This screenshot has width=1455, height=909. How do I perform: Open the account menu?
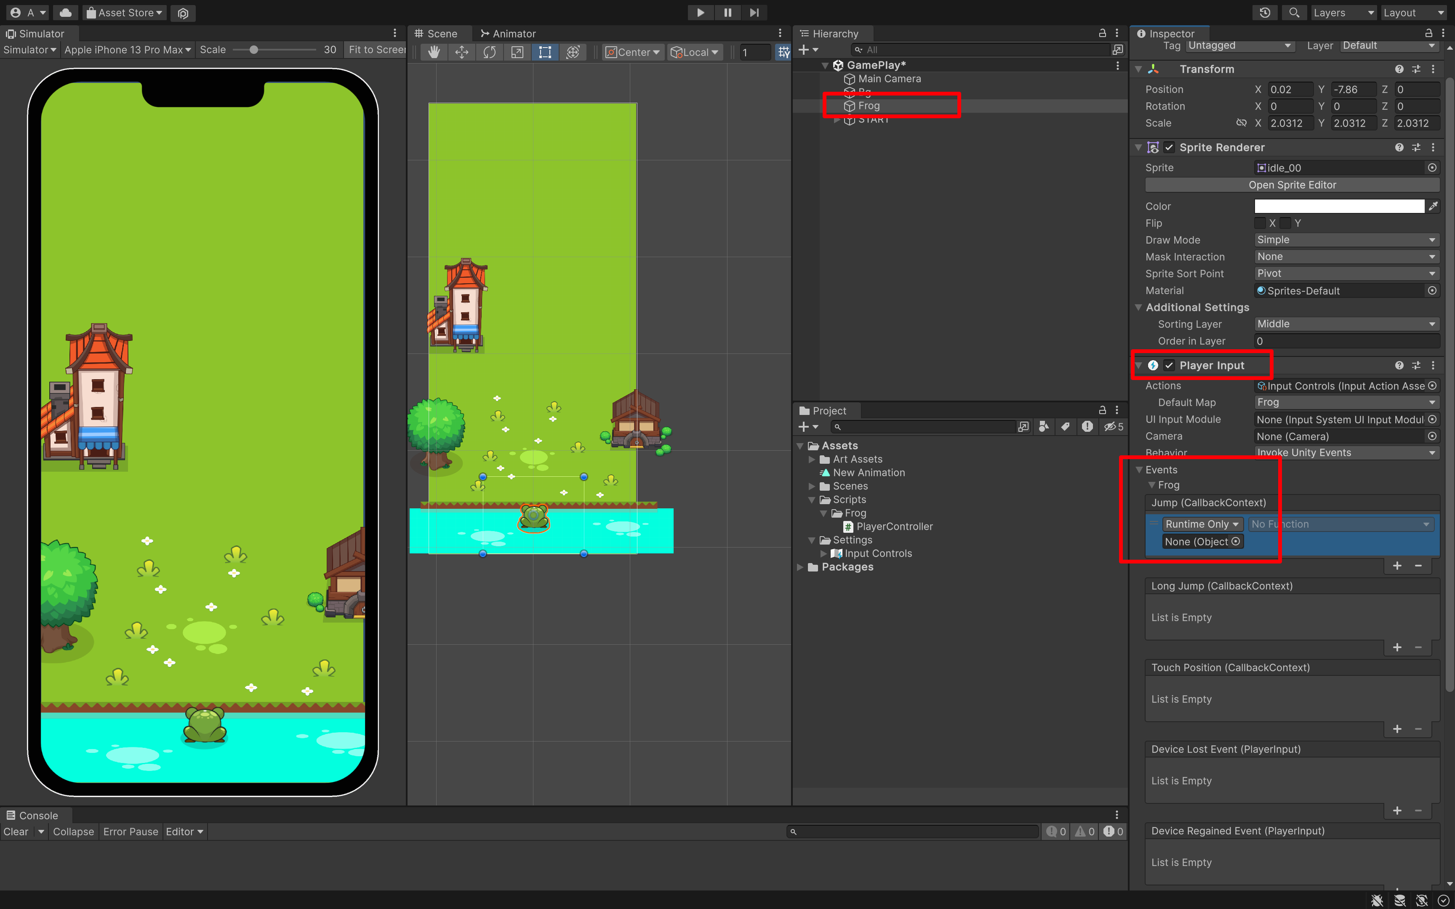click(x=28, y=13)
